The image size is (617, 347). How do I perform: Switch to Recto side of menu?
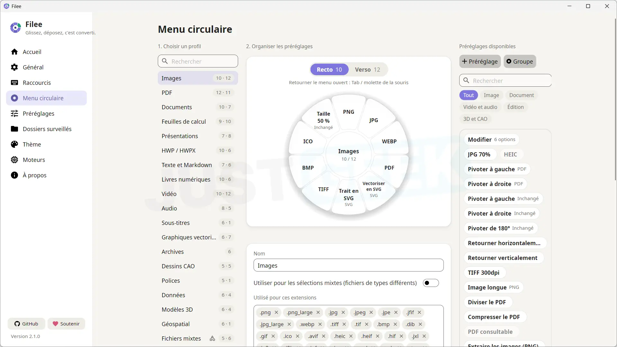(329, 70)
